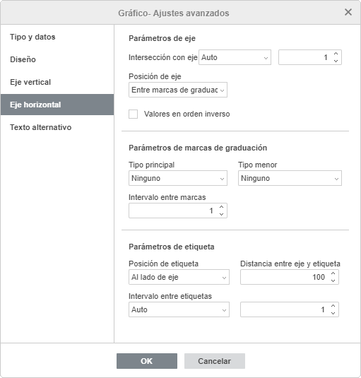361x378 pixels.
Task: Open the Intersección con eje dropdown
Action: [235, 57]
